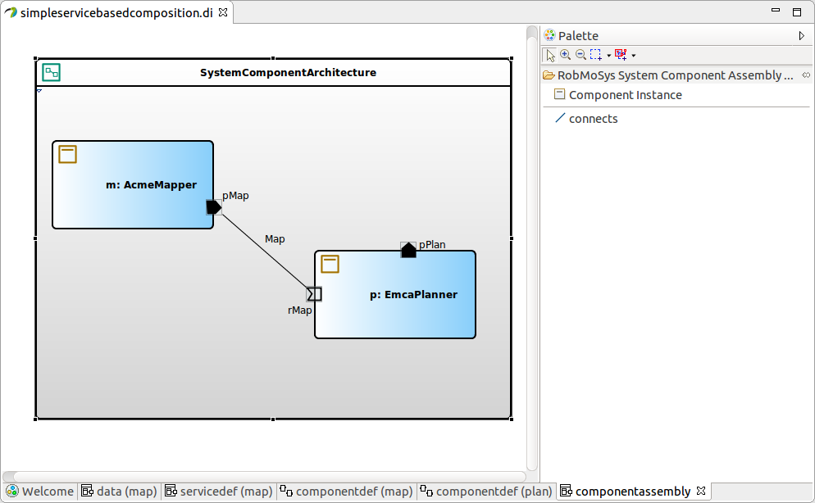Pick the Component Instance palette tool

tap(625, 95)
